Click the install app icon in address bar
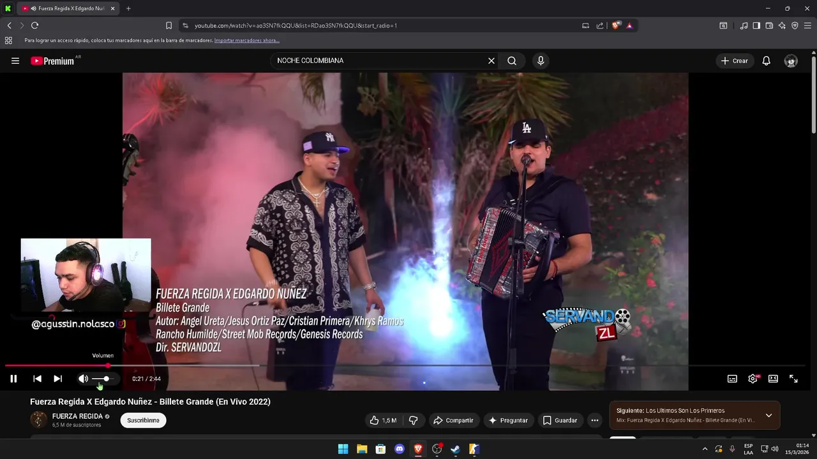 click(585, 25)
